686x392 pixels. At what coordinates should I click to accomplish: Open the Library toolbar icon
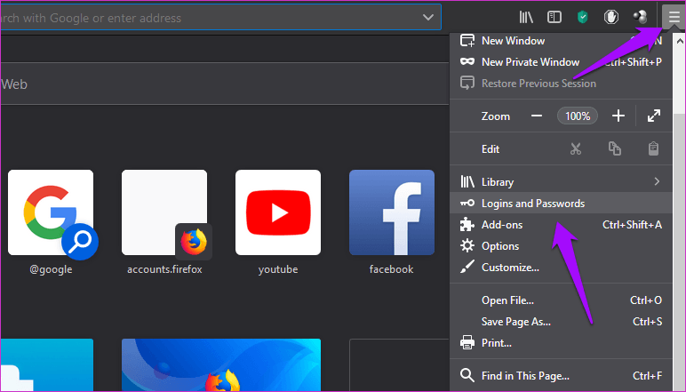pos(526,18)
